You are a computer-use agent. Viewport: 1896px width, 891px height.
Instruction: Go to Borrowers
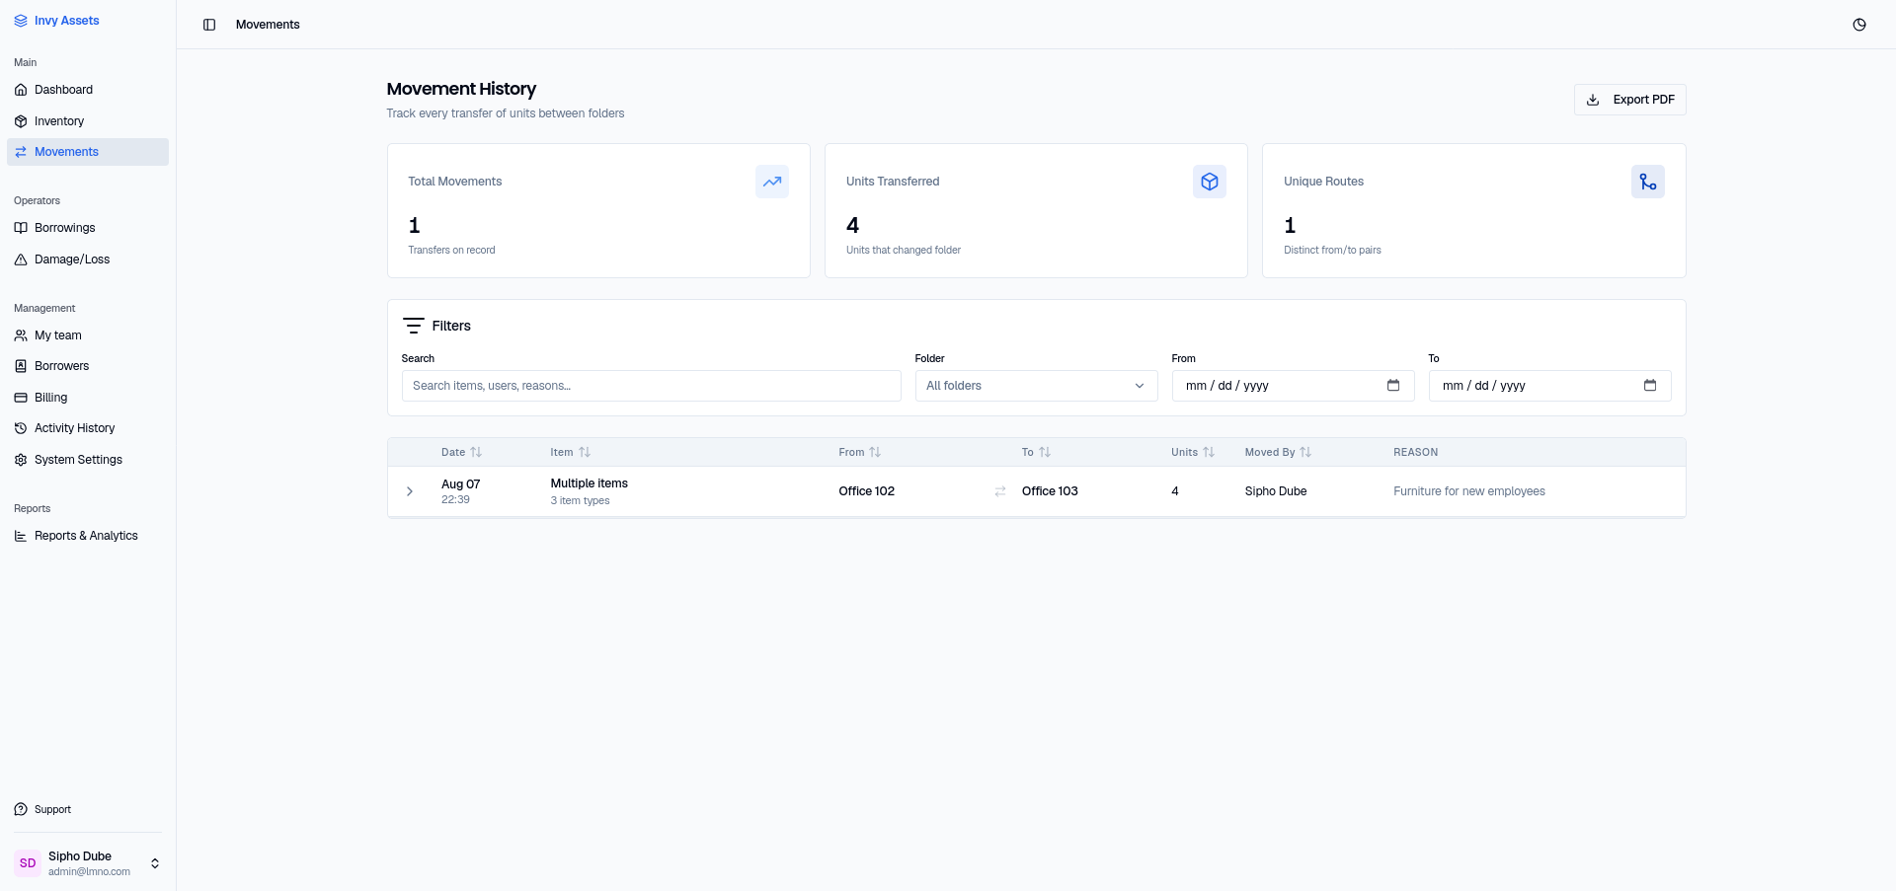point(88,366)
